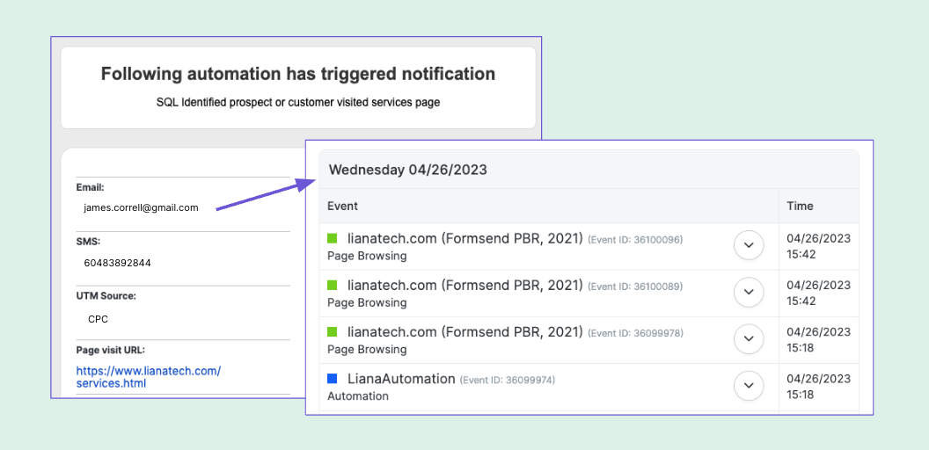Screen dimensions: 929x450
Task: Click the green square on event 36100096
Action: (x=333, y=238)
